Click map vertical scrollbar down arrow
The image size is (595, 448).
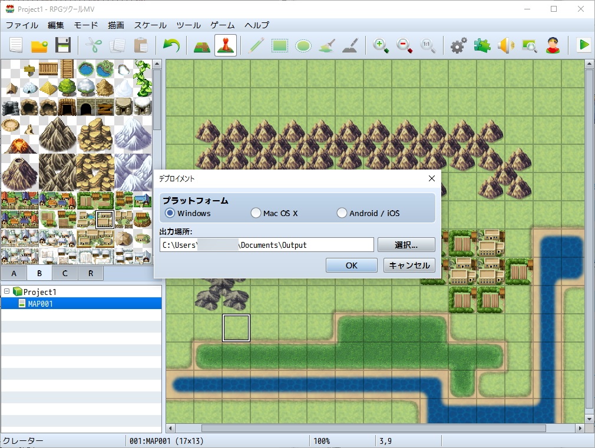(589, 419)
